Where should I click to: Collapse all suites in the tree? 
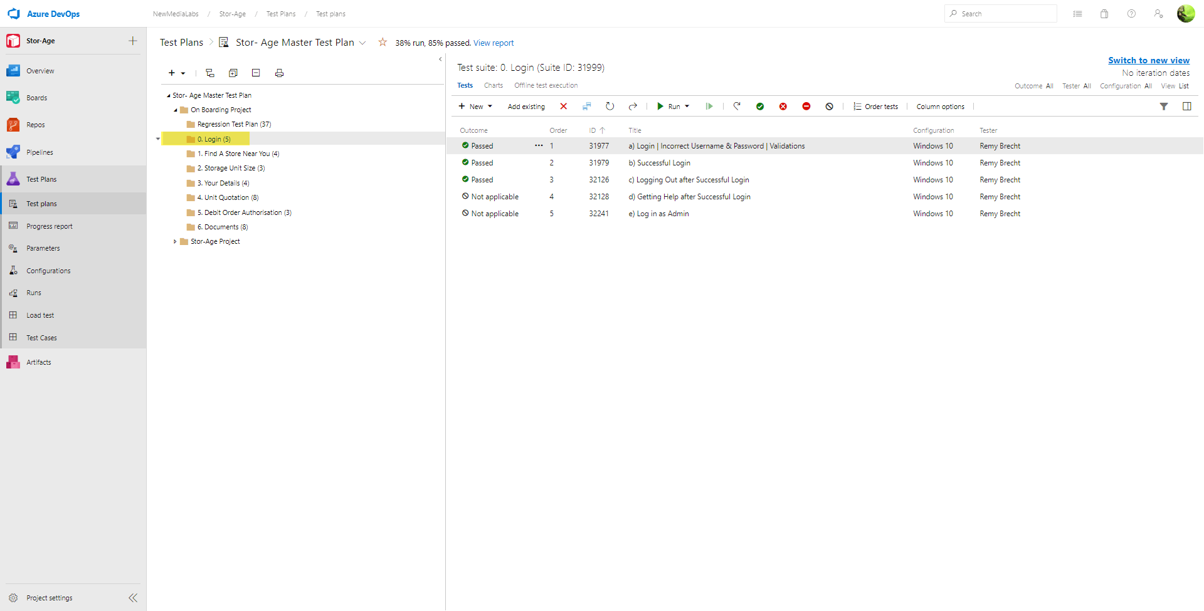pos(256,73)
